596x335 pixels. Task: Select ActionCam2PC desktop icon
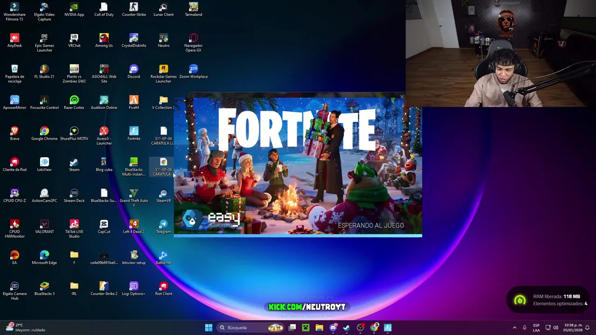(x=44, y=196)
